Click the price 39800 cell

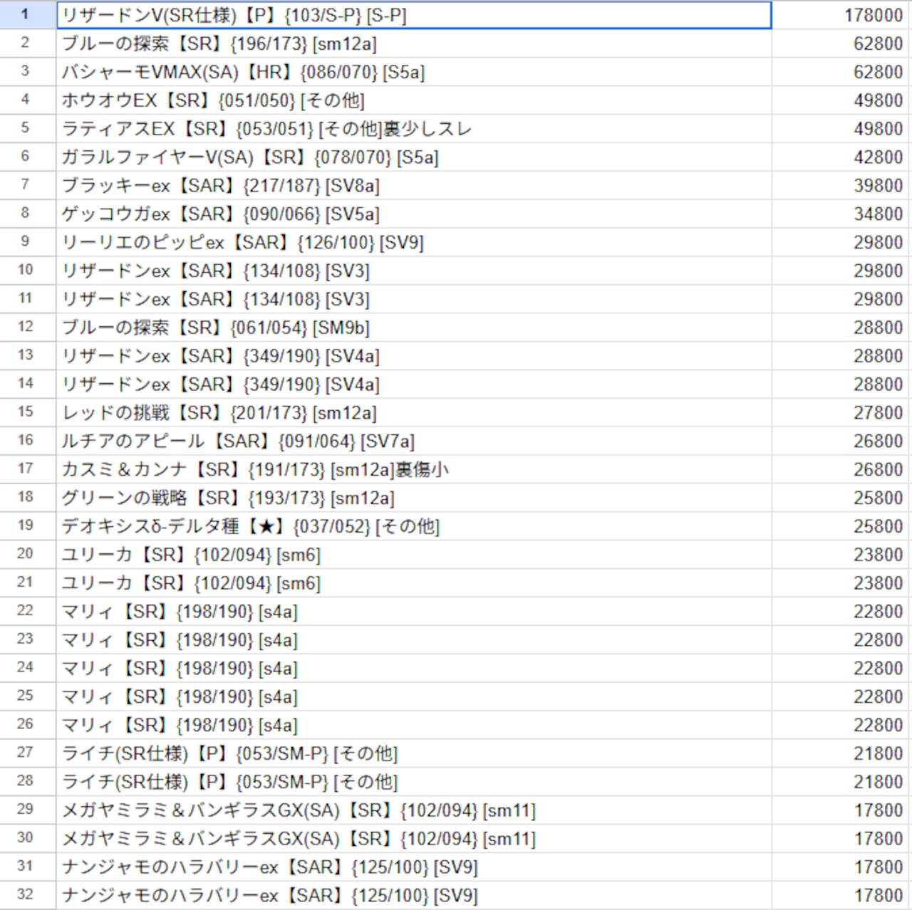click(841, 186)
